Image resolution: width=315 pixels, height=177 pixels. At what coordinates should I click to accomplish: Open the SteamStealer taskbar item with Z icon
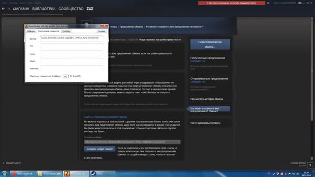coord(76,174)
